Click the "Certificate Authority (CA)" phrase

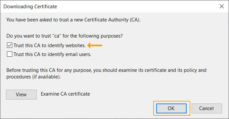[112, 20]
